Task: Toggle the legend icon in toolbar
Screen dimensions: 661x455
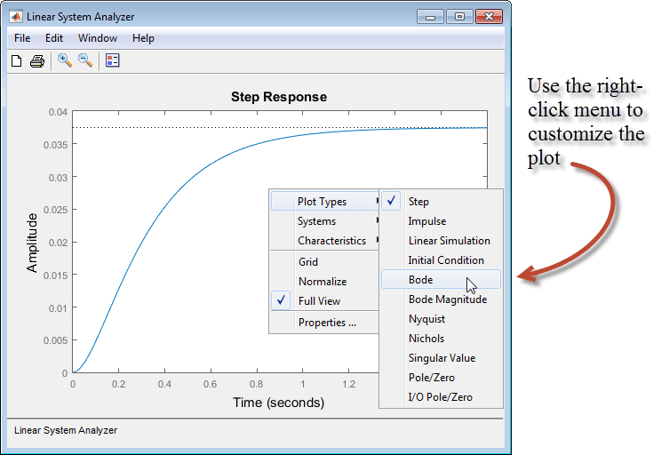Action: pos(113,60)
